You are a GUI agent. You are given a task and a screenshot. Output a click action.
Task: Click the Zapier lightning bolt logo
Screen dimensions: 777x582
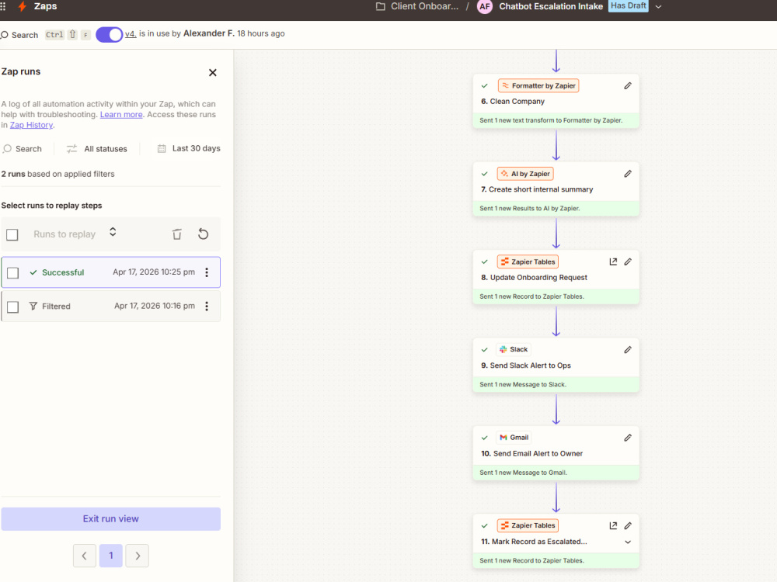click(x=22, y=6)
